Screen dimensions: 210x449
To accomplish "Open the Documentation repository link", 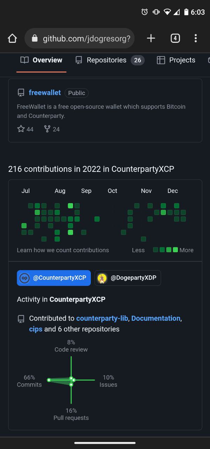I will click(156, 318).
